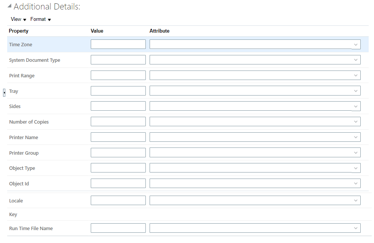The image size is (374, 243).
Task: Open the Time Zone attribute dropdown
Action: tap(356, 45)
